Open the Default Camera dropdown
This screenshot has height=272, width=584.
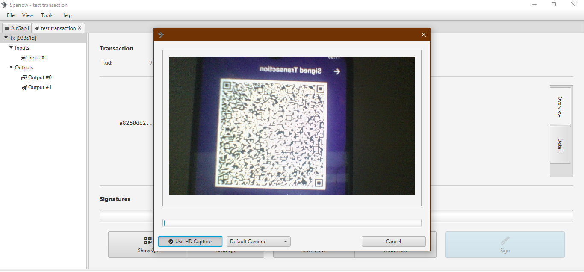259,242
